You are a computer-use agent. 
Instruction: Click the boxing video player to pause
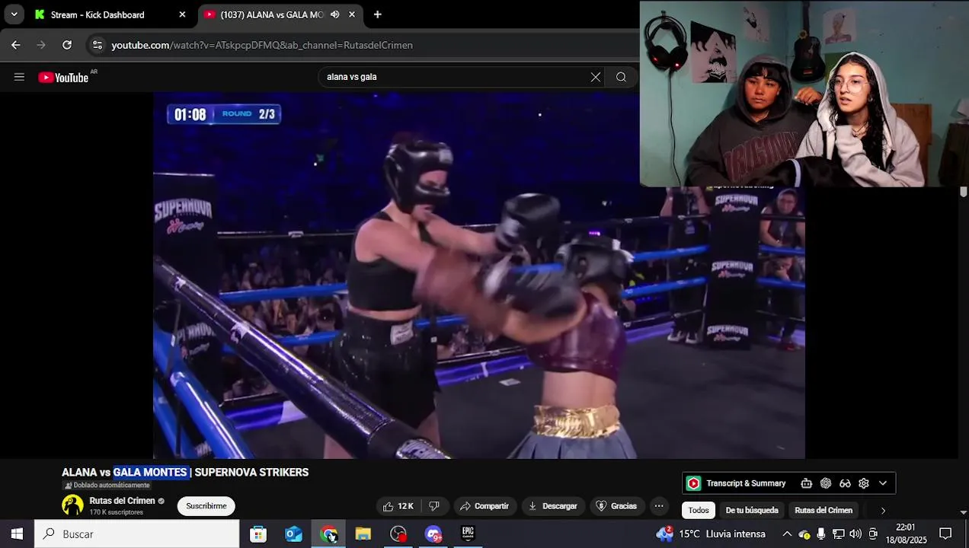[x=478, y=276]
